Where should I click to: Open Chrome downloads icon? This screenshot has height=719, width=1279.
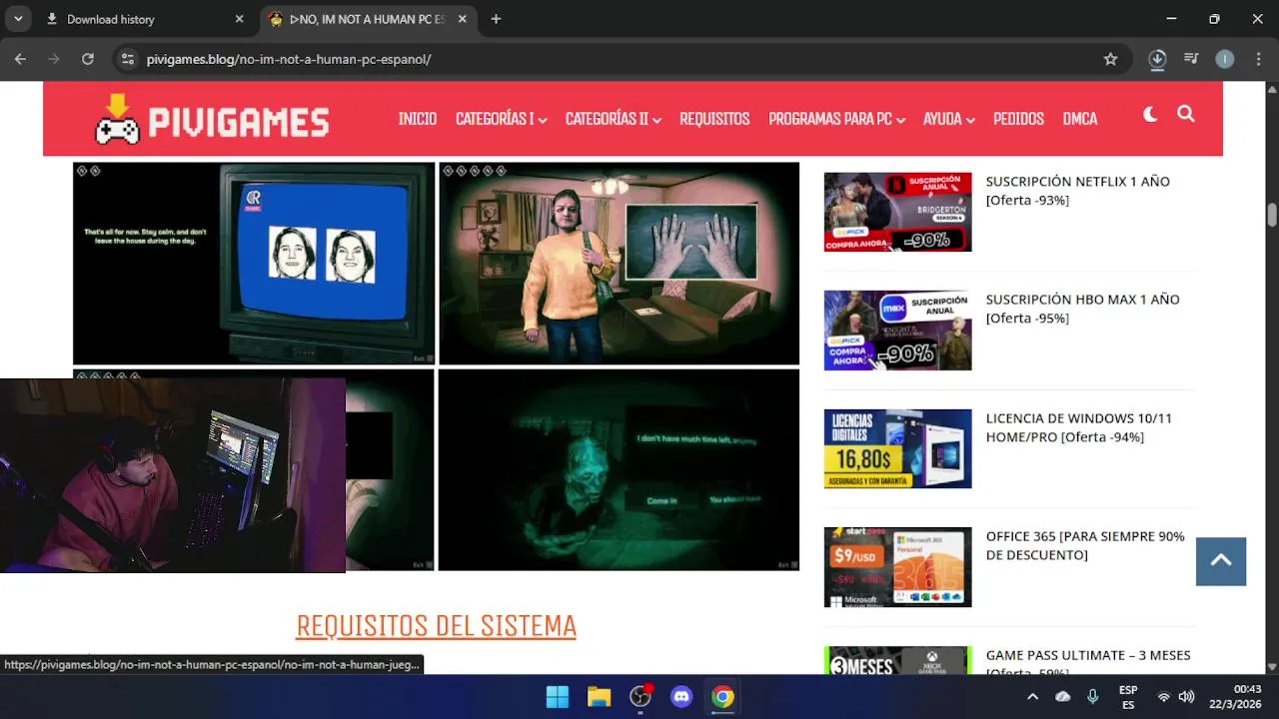click(x=1157, y=59)
